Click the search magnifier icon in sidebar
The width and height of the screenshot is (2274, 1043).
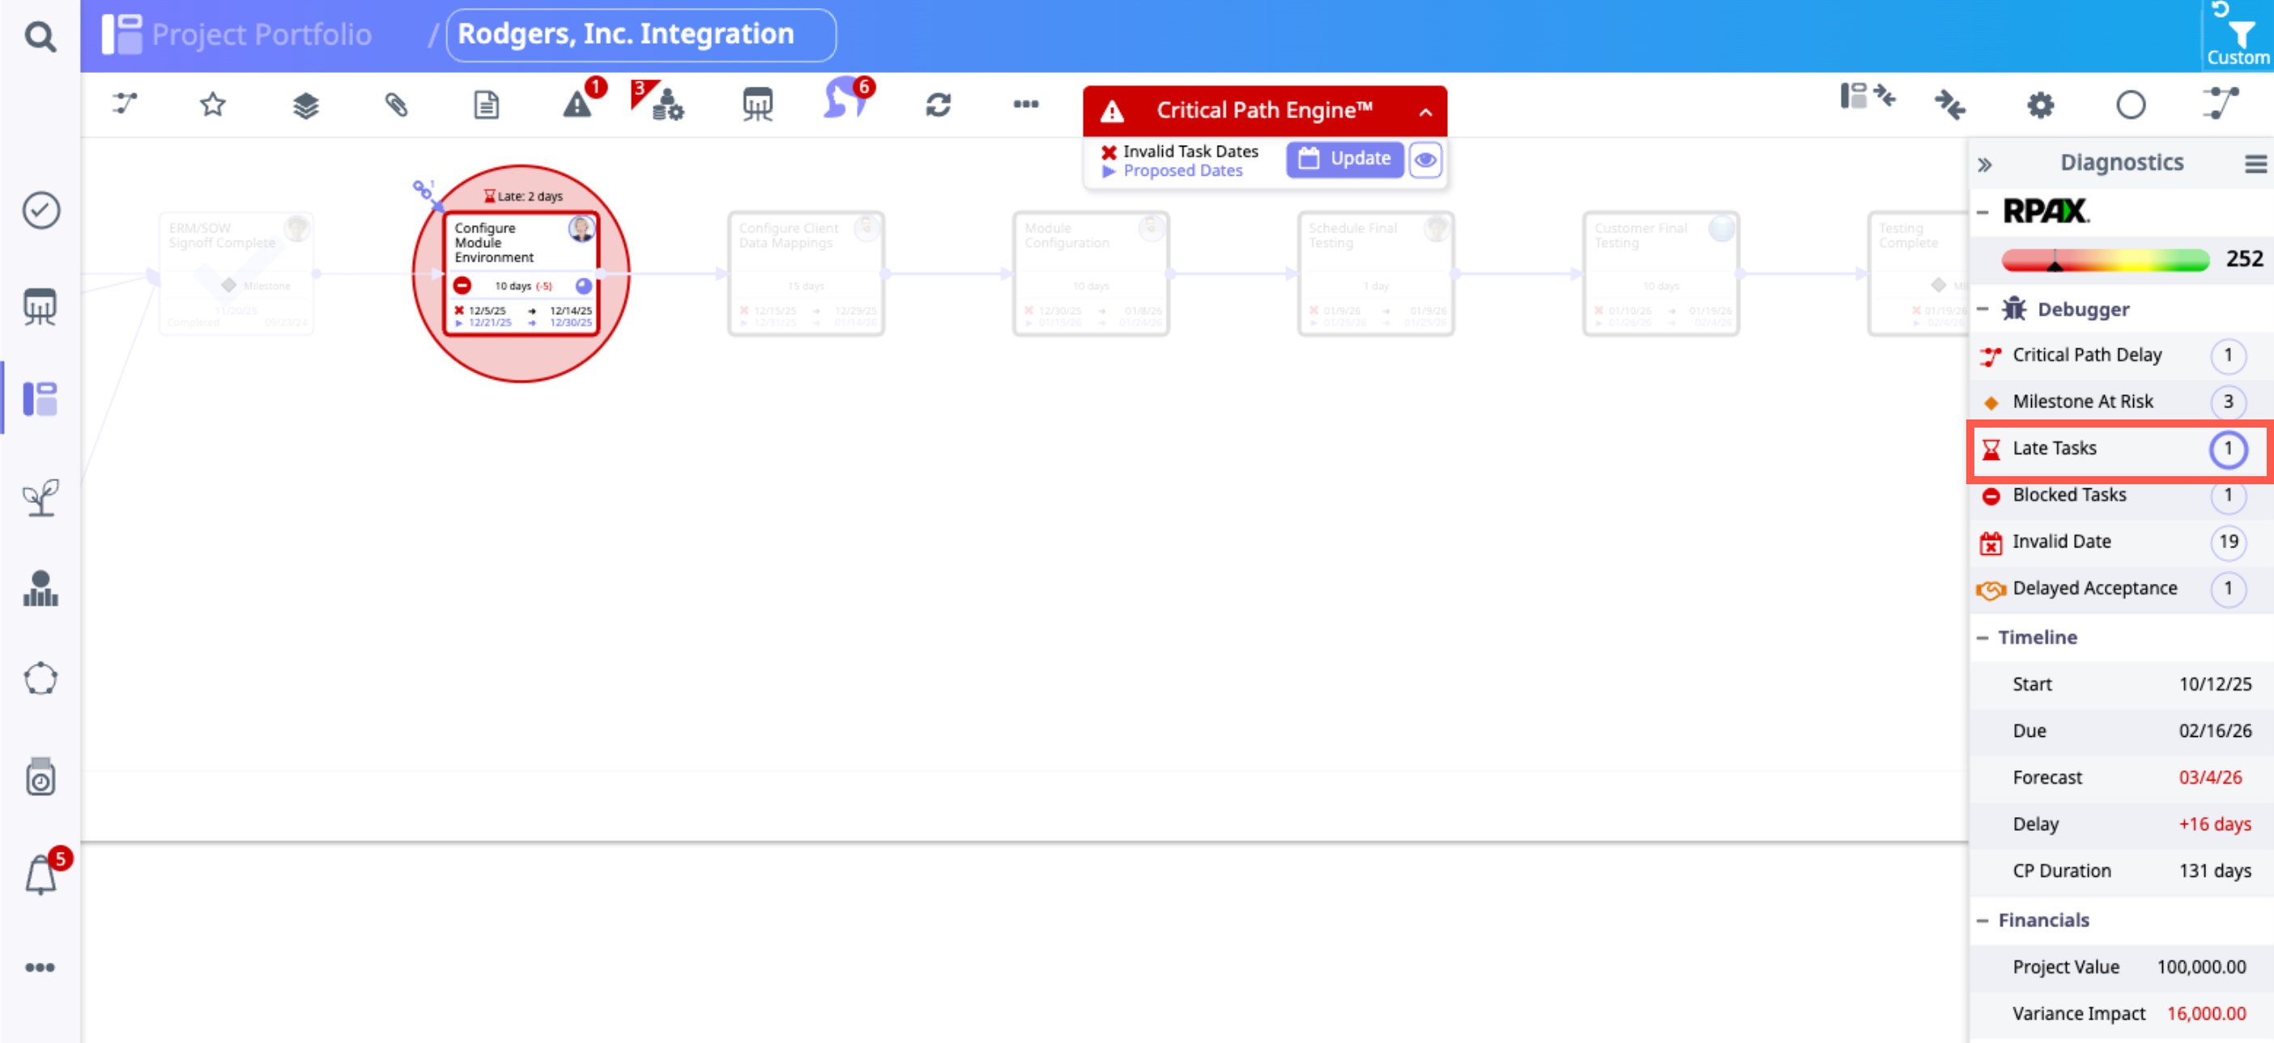tap(40, 36)
